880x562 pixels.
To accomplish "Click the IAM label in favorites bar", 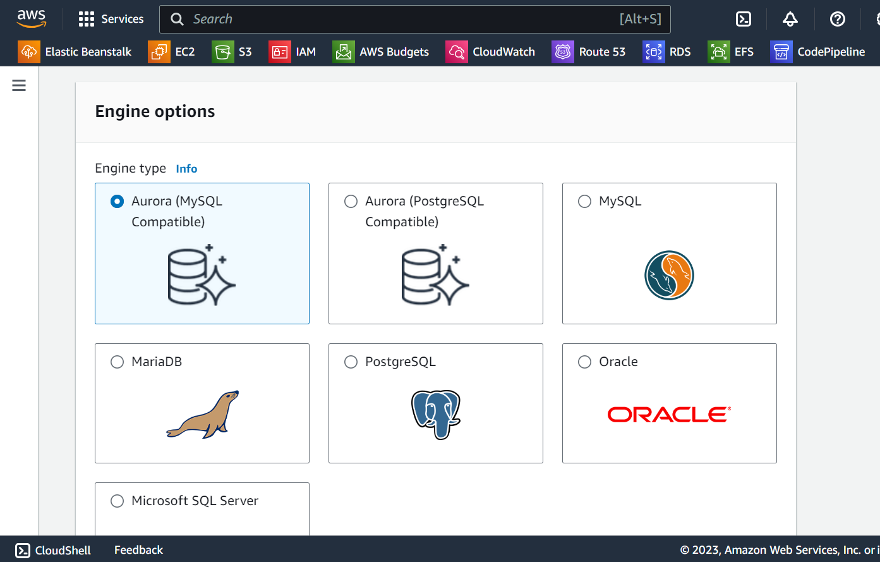I will click(x=306, y=52).
